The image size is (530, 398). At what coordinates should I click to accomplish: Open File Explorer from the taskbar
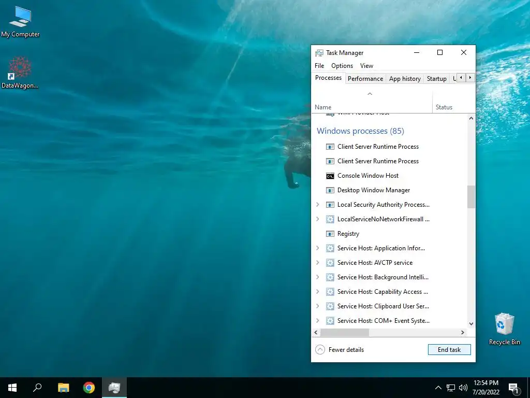63,388
